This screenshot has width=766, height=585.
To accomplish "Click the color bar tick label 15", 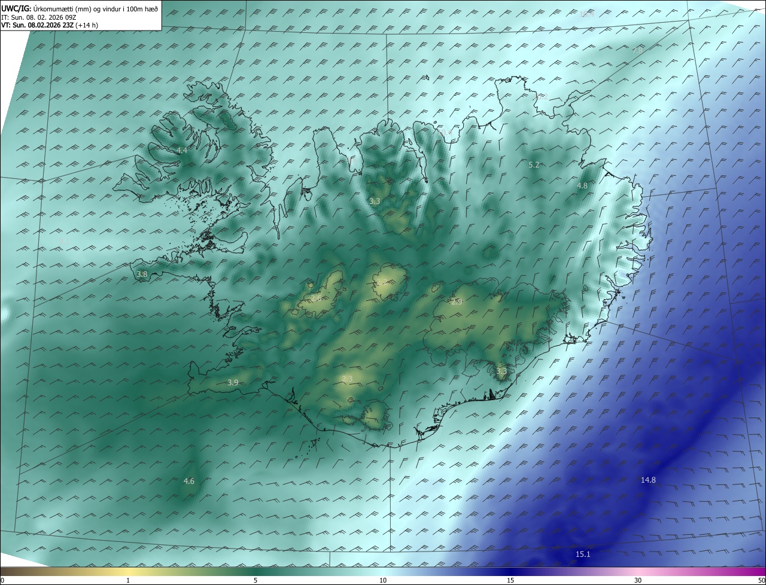I will pos(510,580).
